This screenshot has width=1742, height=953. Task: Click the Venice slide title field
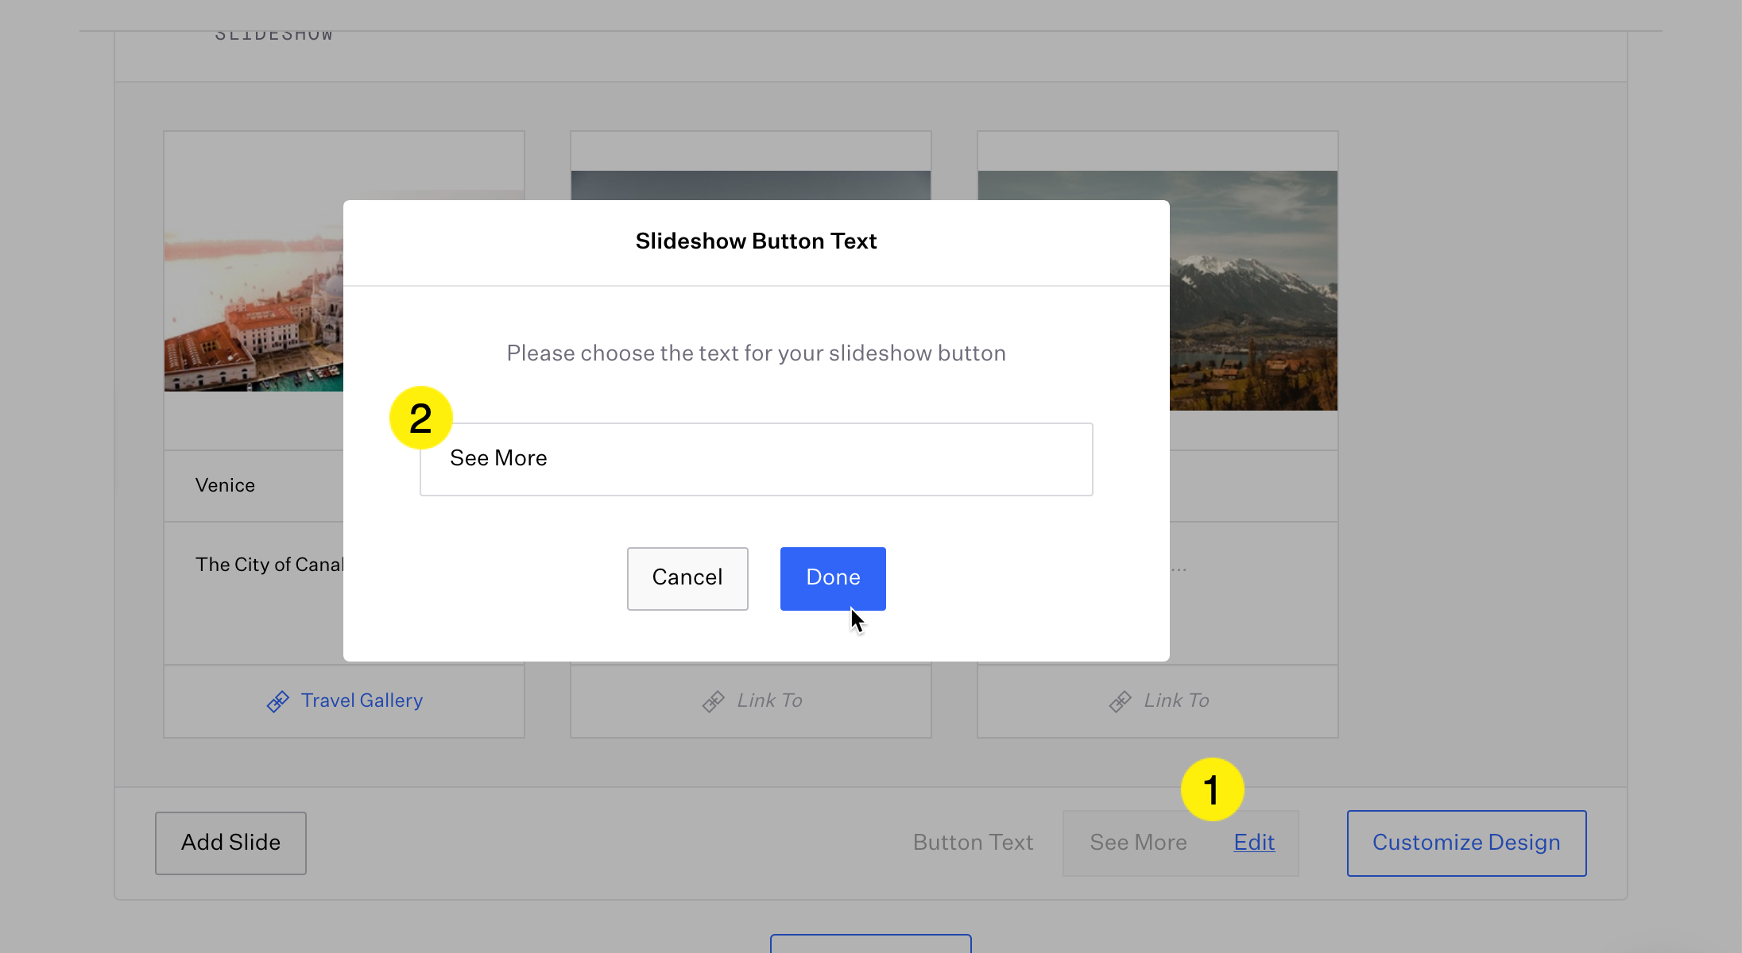coord(226,485)
